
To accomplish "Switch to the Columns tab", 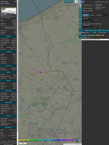I will [99, 15].
